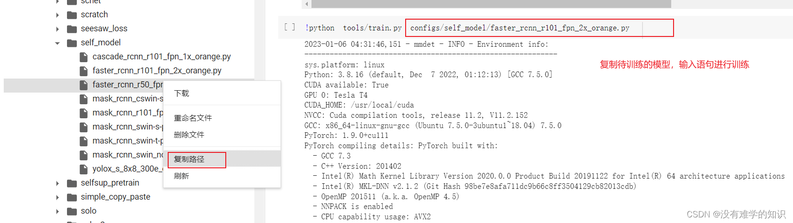Select the faster_rcnn_r101_fpn_2x_orange.py file name
Viewport: 793px width, 223px height.
[157, 71]
